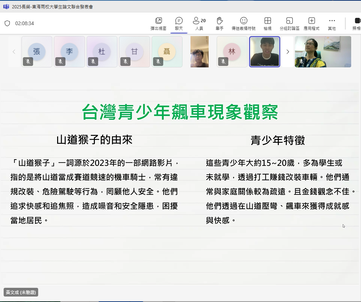Screen dimensions: 361x302
Task: Click muted mic icon on 杜 tile
Action: click(x=93, y=62)
